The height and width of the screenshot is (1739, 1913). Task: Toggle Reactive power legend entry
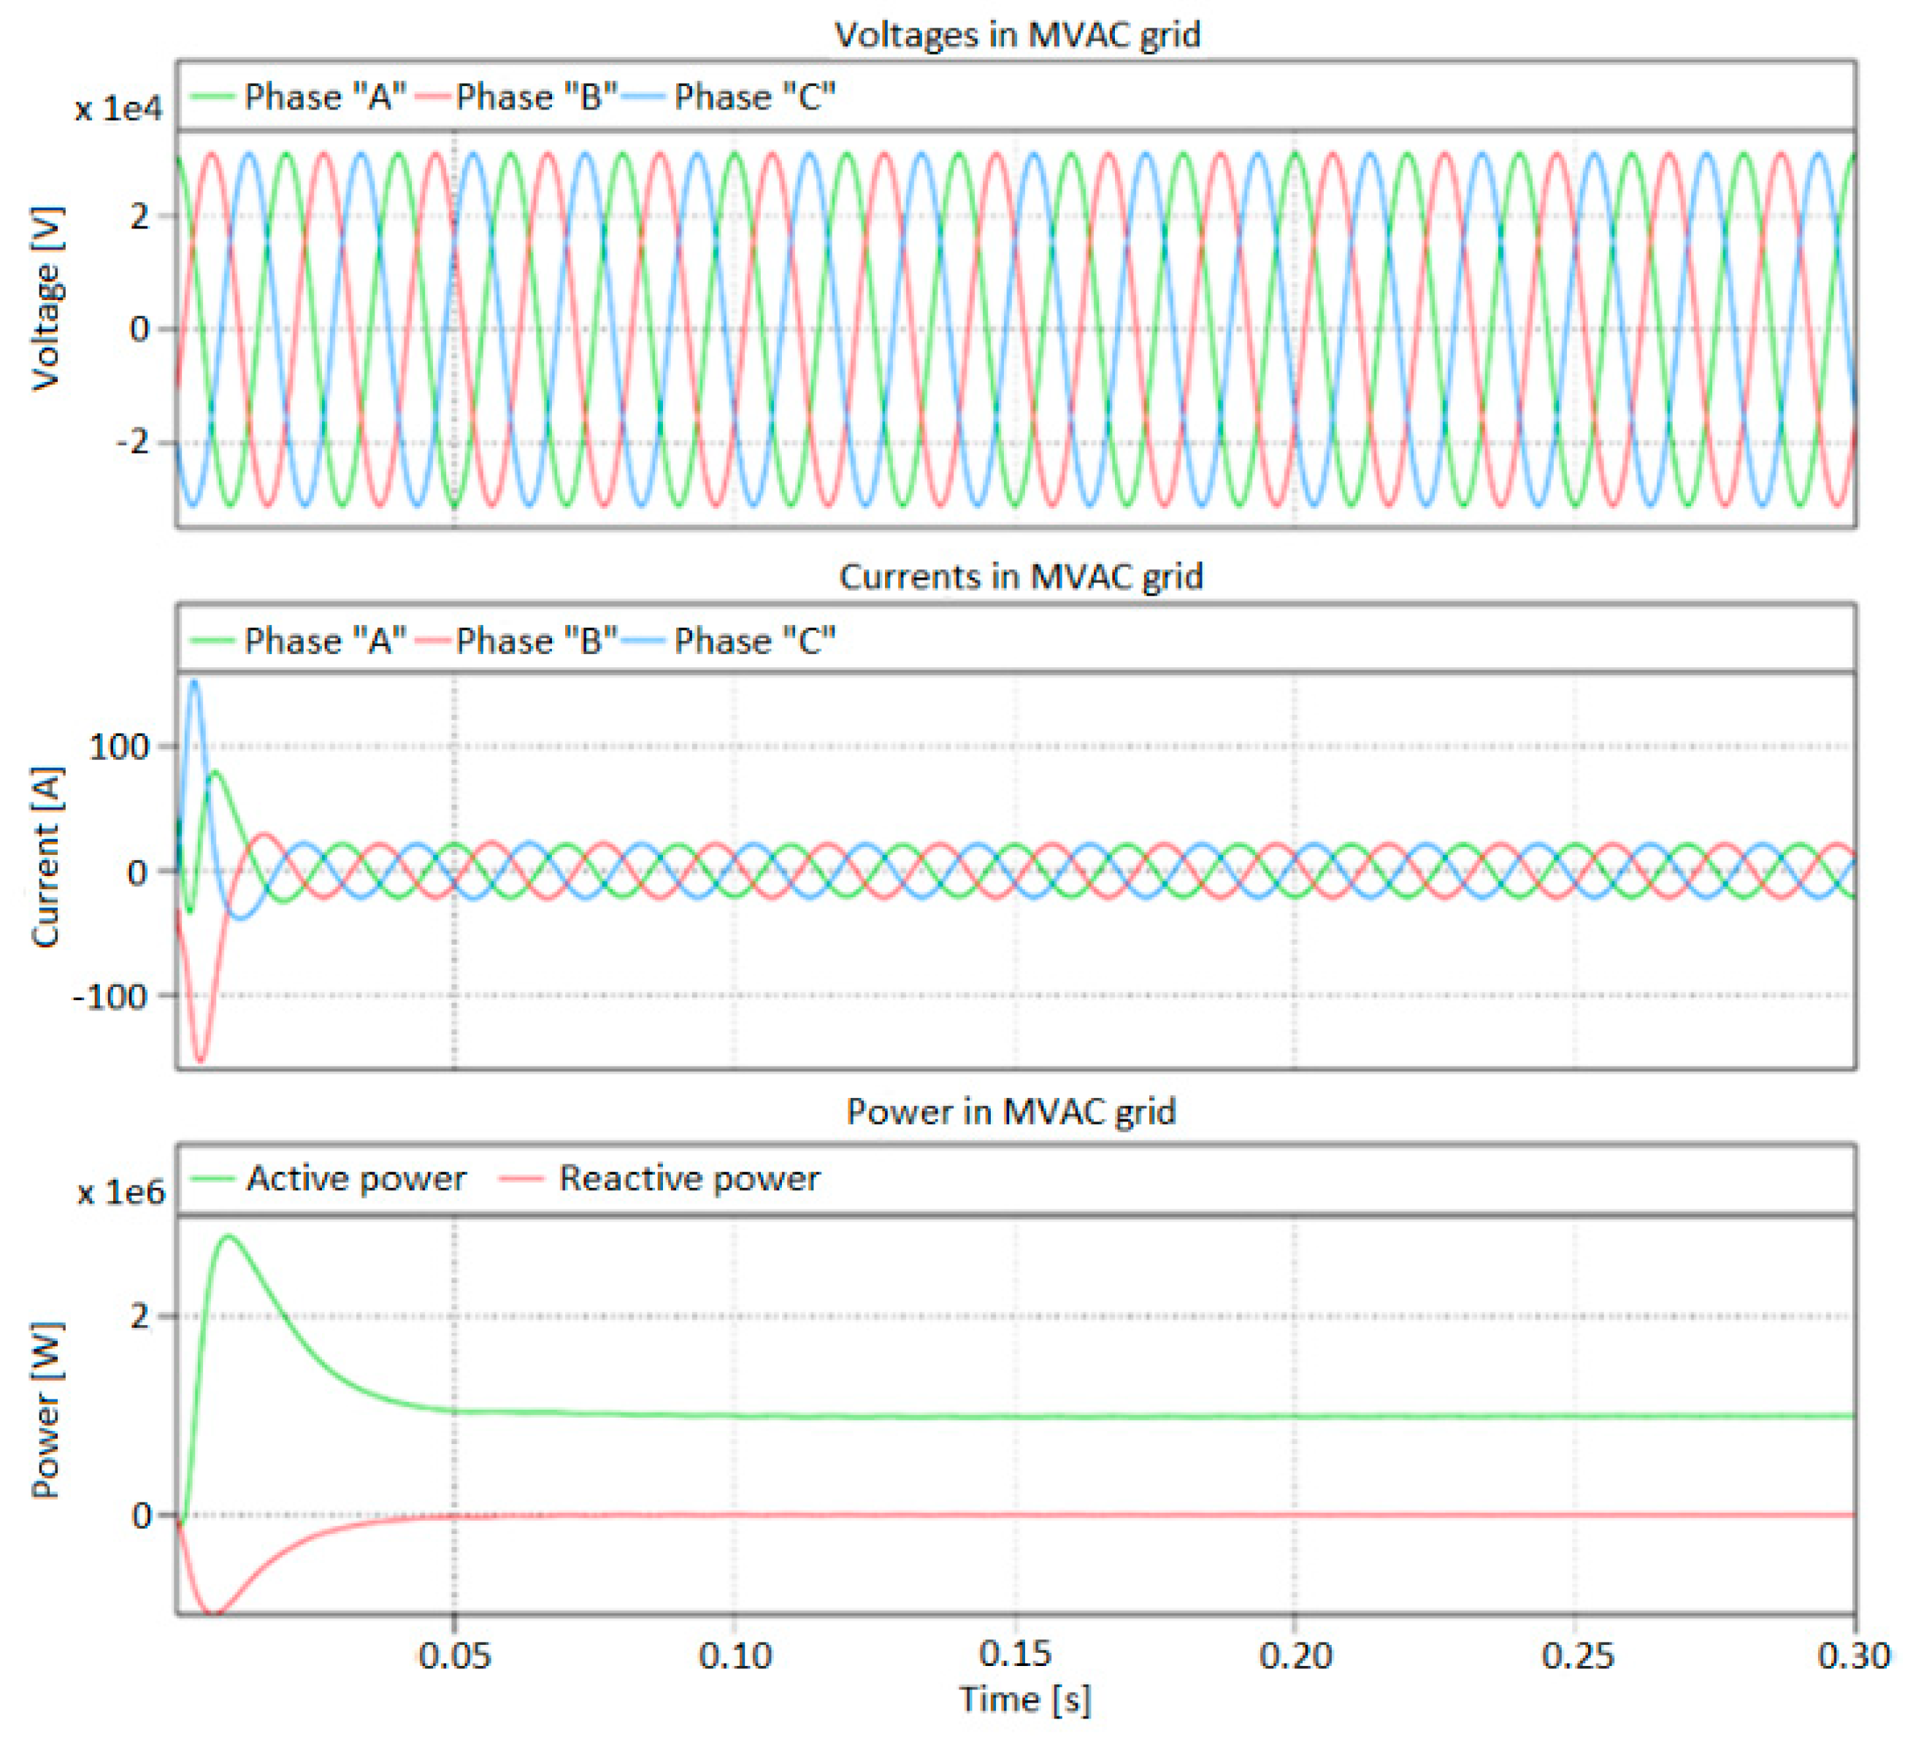click(689, 1178)
